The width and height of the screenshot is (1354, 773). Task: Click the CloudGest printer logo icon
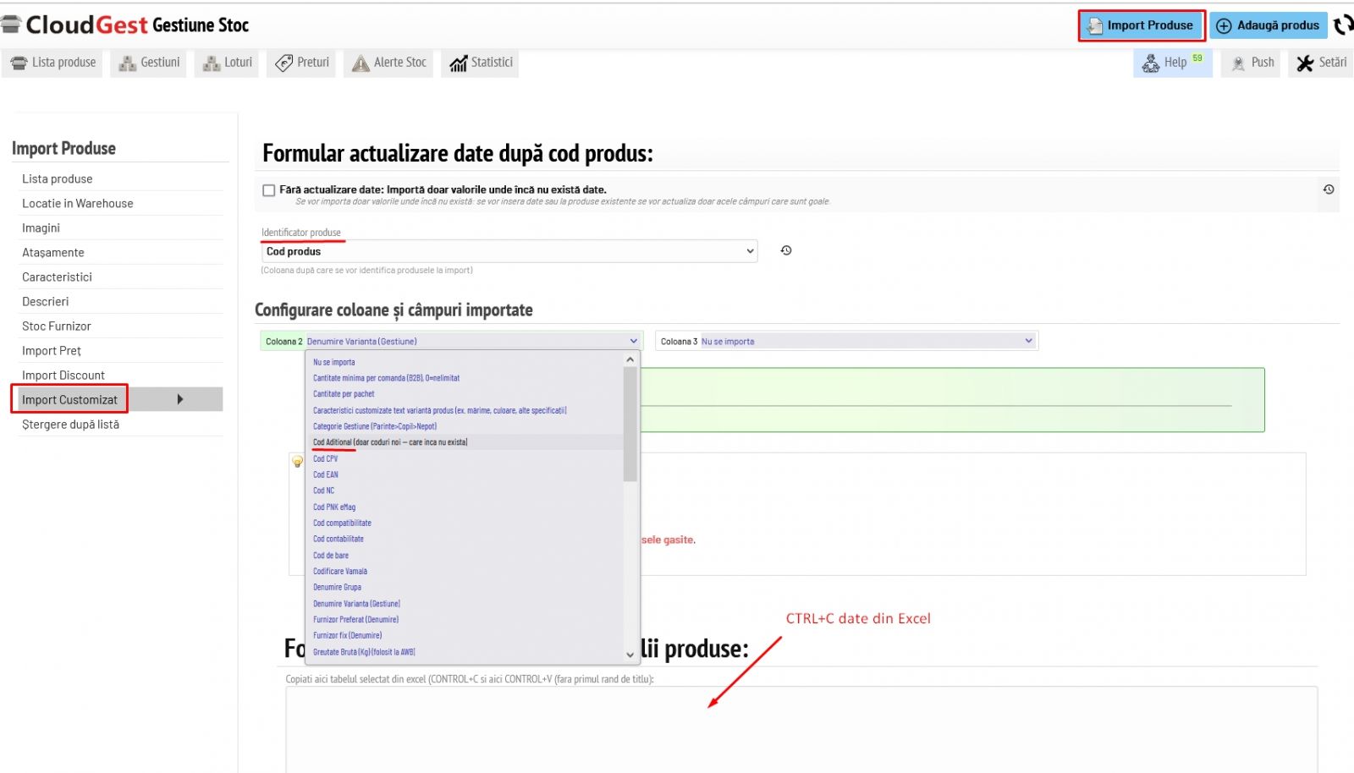10,25
